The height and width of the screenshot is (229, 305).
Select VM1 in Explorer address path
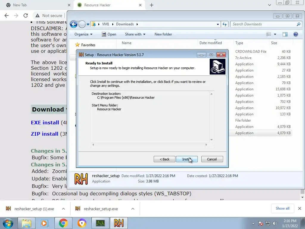point(105,24)
